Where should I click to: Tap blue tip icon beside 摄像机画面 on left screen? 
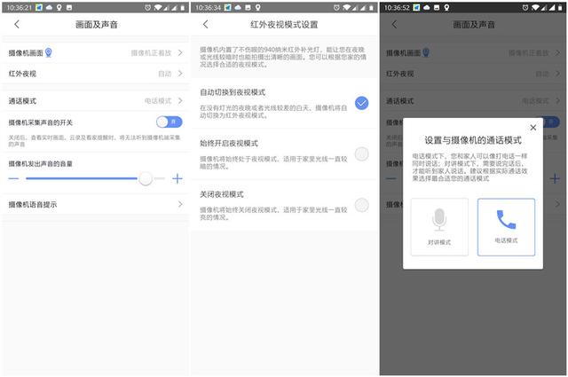(x=48, y=52)
